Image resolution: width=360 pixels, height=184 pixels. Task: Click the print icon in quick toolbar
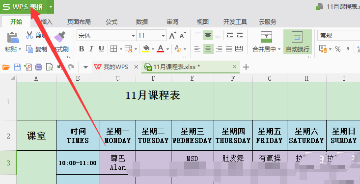pyautogui.click(x=39, y=67)
